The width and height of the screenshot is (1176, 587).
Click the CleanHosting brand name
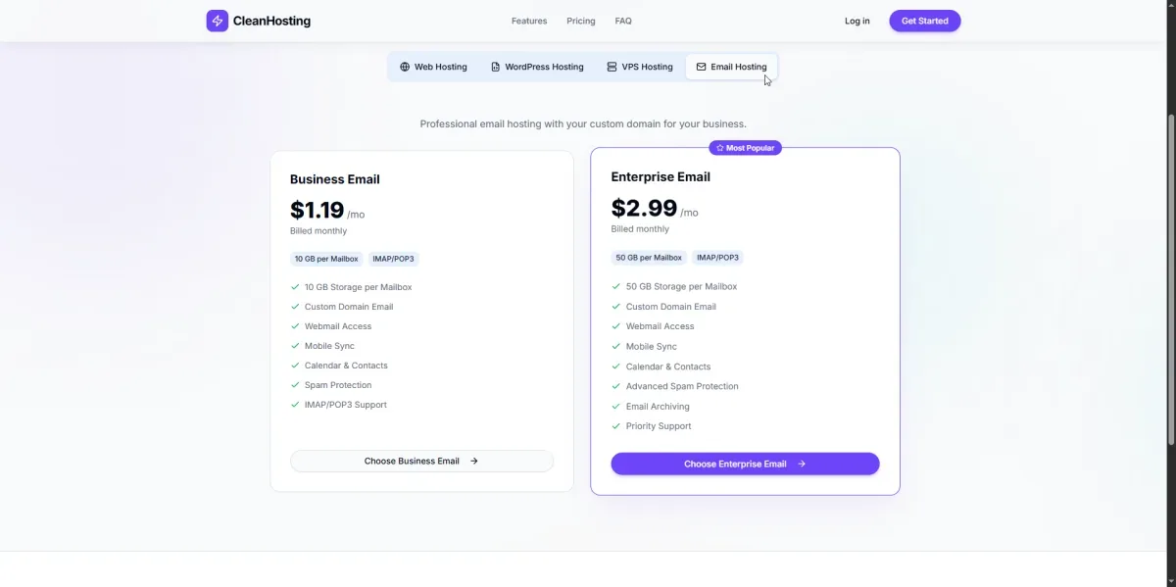coord(271,21)
